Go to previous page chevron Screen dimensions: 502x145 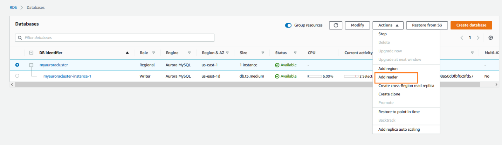click(462, 38)
